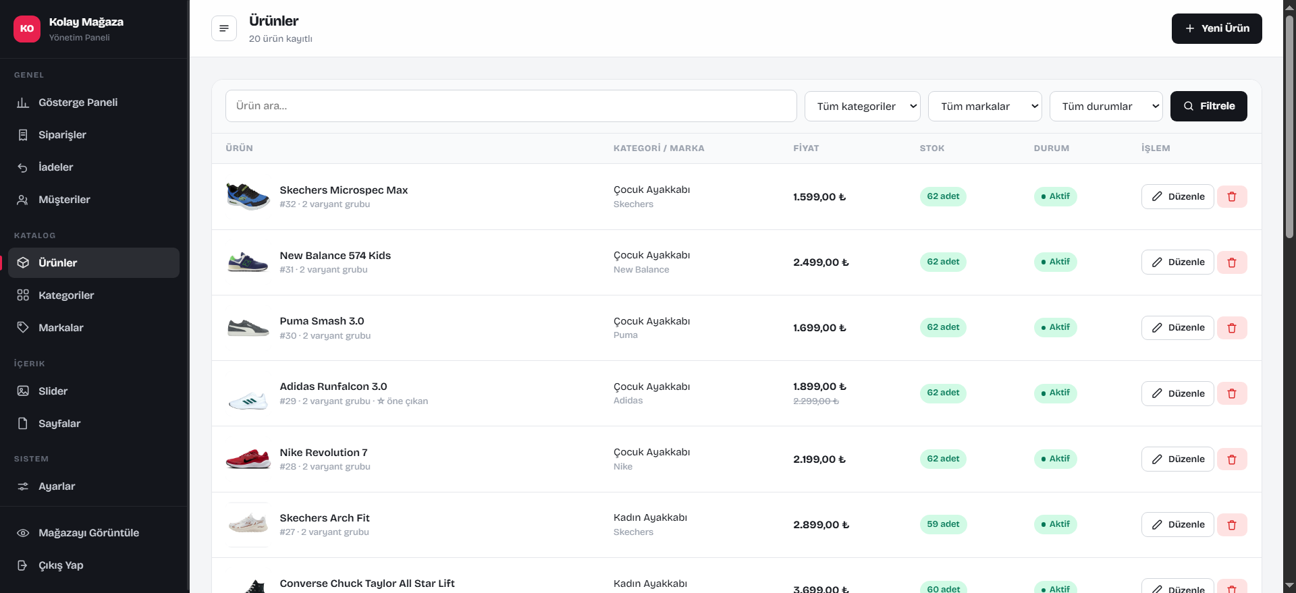This screenshot has width=1296, height=593.
Task: Navigate to Müşteriler
Action: tap(94, 200)
